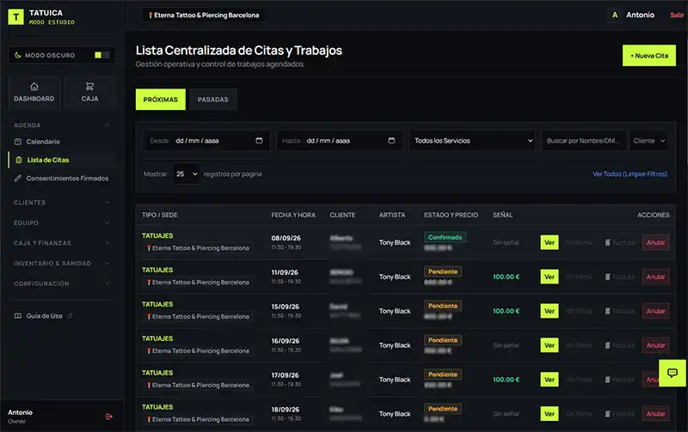Click the logout icon beside Antonio Owner
The height and width of the screenshot is (432, 688).
(x=109, y=417)
